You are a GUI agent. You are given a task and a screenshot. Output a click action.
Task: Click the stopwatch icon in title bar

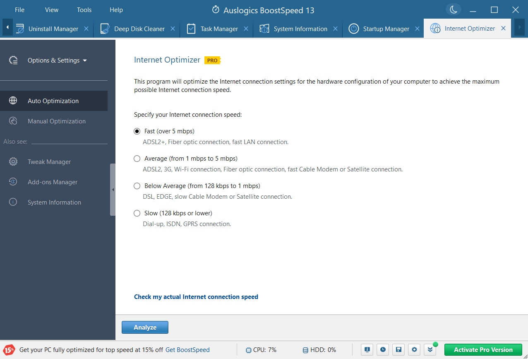coord(216,10)
